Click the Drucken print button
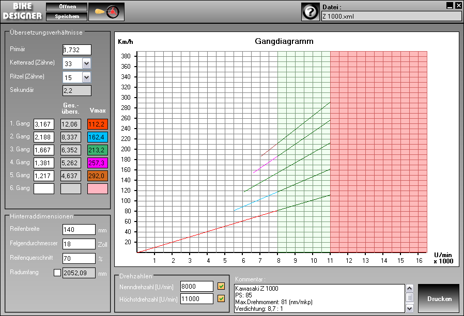 tap(438, 299)
